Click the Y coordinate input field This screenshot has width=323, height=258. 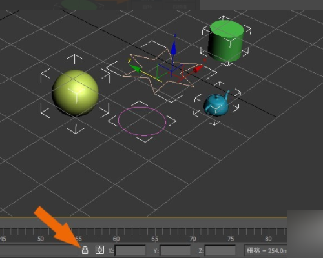(x=175, y=251)
